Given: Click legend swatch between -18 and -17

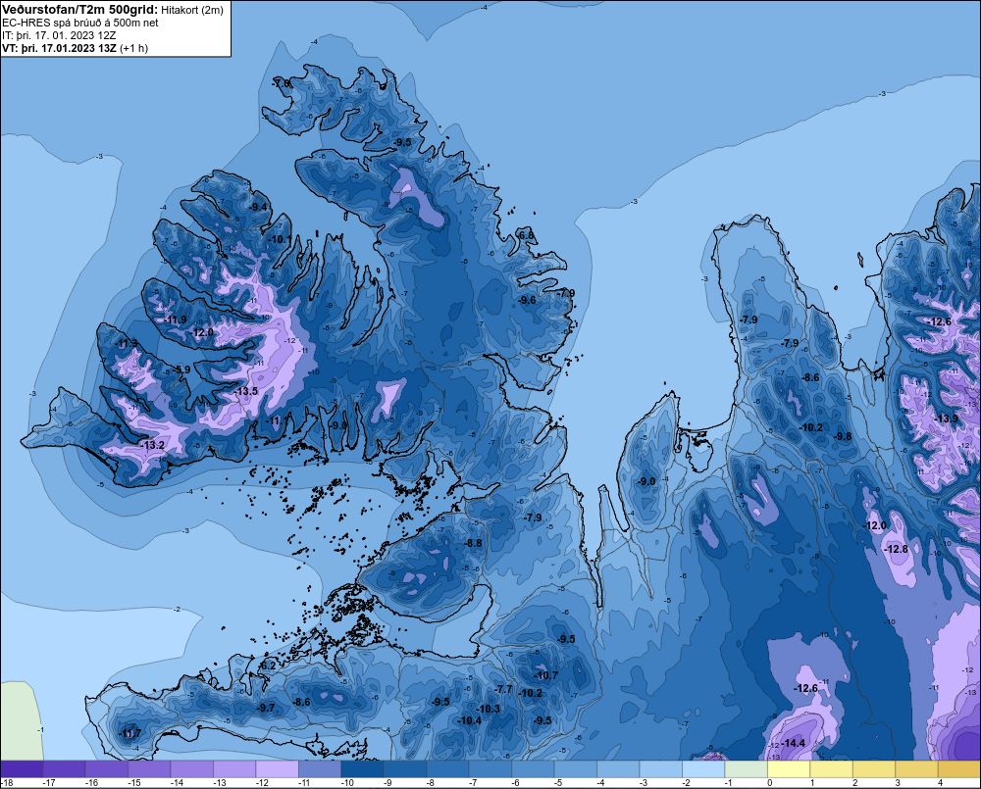Looking at the screenshot, I should [22, 768].
